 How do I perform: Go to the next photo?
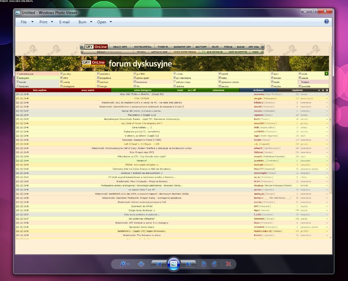(188, 264)
